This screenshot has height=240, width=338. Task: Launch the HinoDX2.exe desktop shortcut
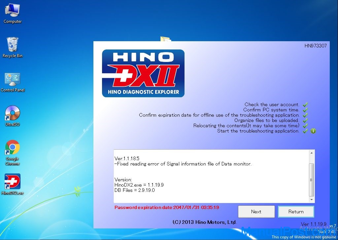pyautogui.click(x=13, y=184)
